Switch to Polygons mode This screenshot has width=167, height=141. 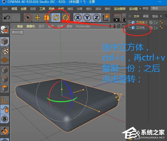[x=5, y=88]
